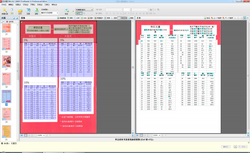Open the Help (帮助) menu
Viewport: 250px width, 153px height.
tap(54, 5)
